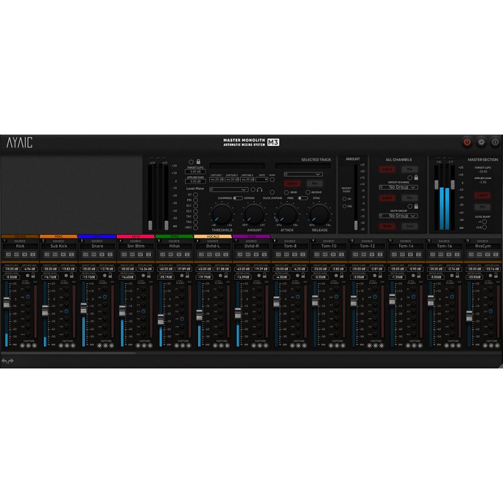
Task: Click the Kick channel fader handle
Action: (x=6, y=303)
